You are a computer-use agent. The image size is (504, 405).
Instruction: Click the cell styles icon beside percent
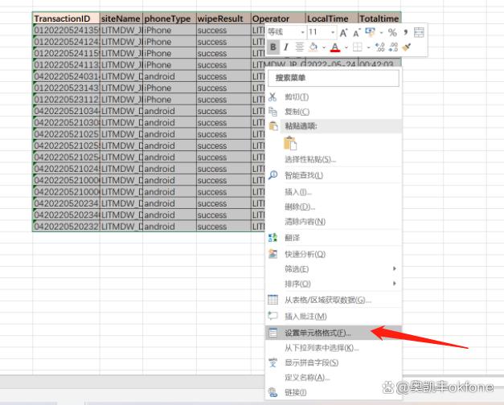tap(370, 32)
